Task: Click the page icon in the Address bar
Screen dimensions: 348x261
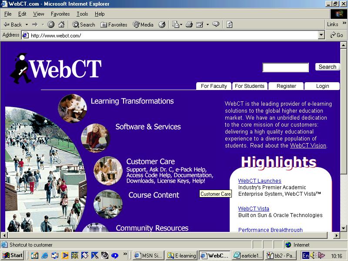Action: 26,35
